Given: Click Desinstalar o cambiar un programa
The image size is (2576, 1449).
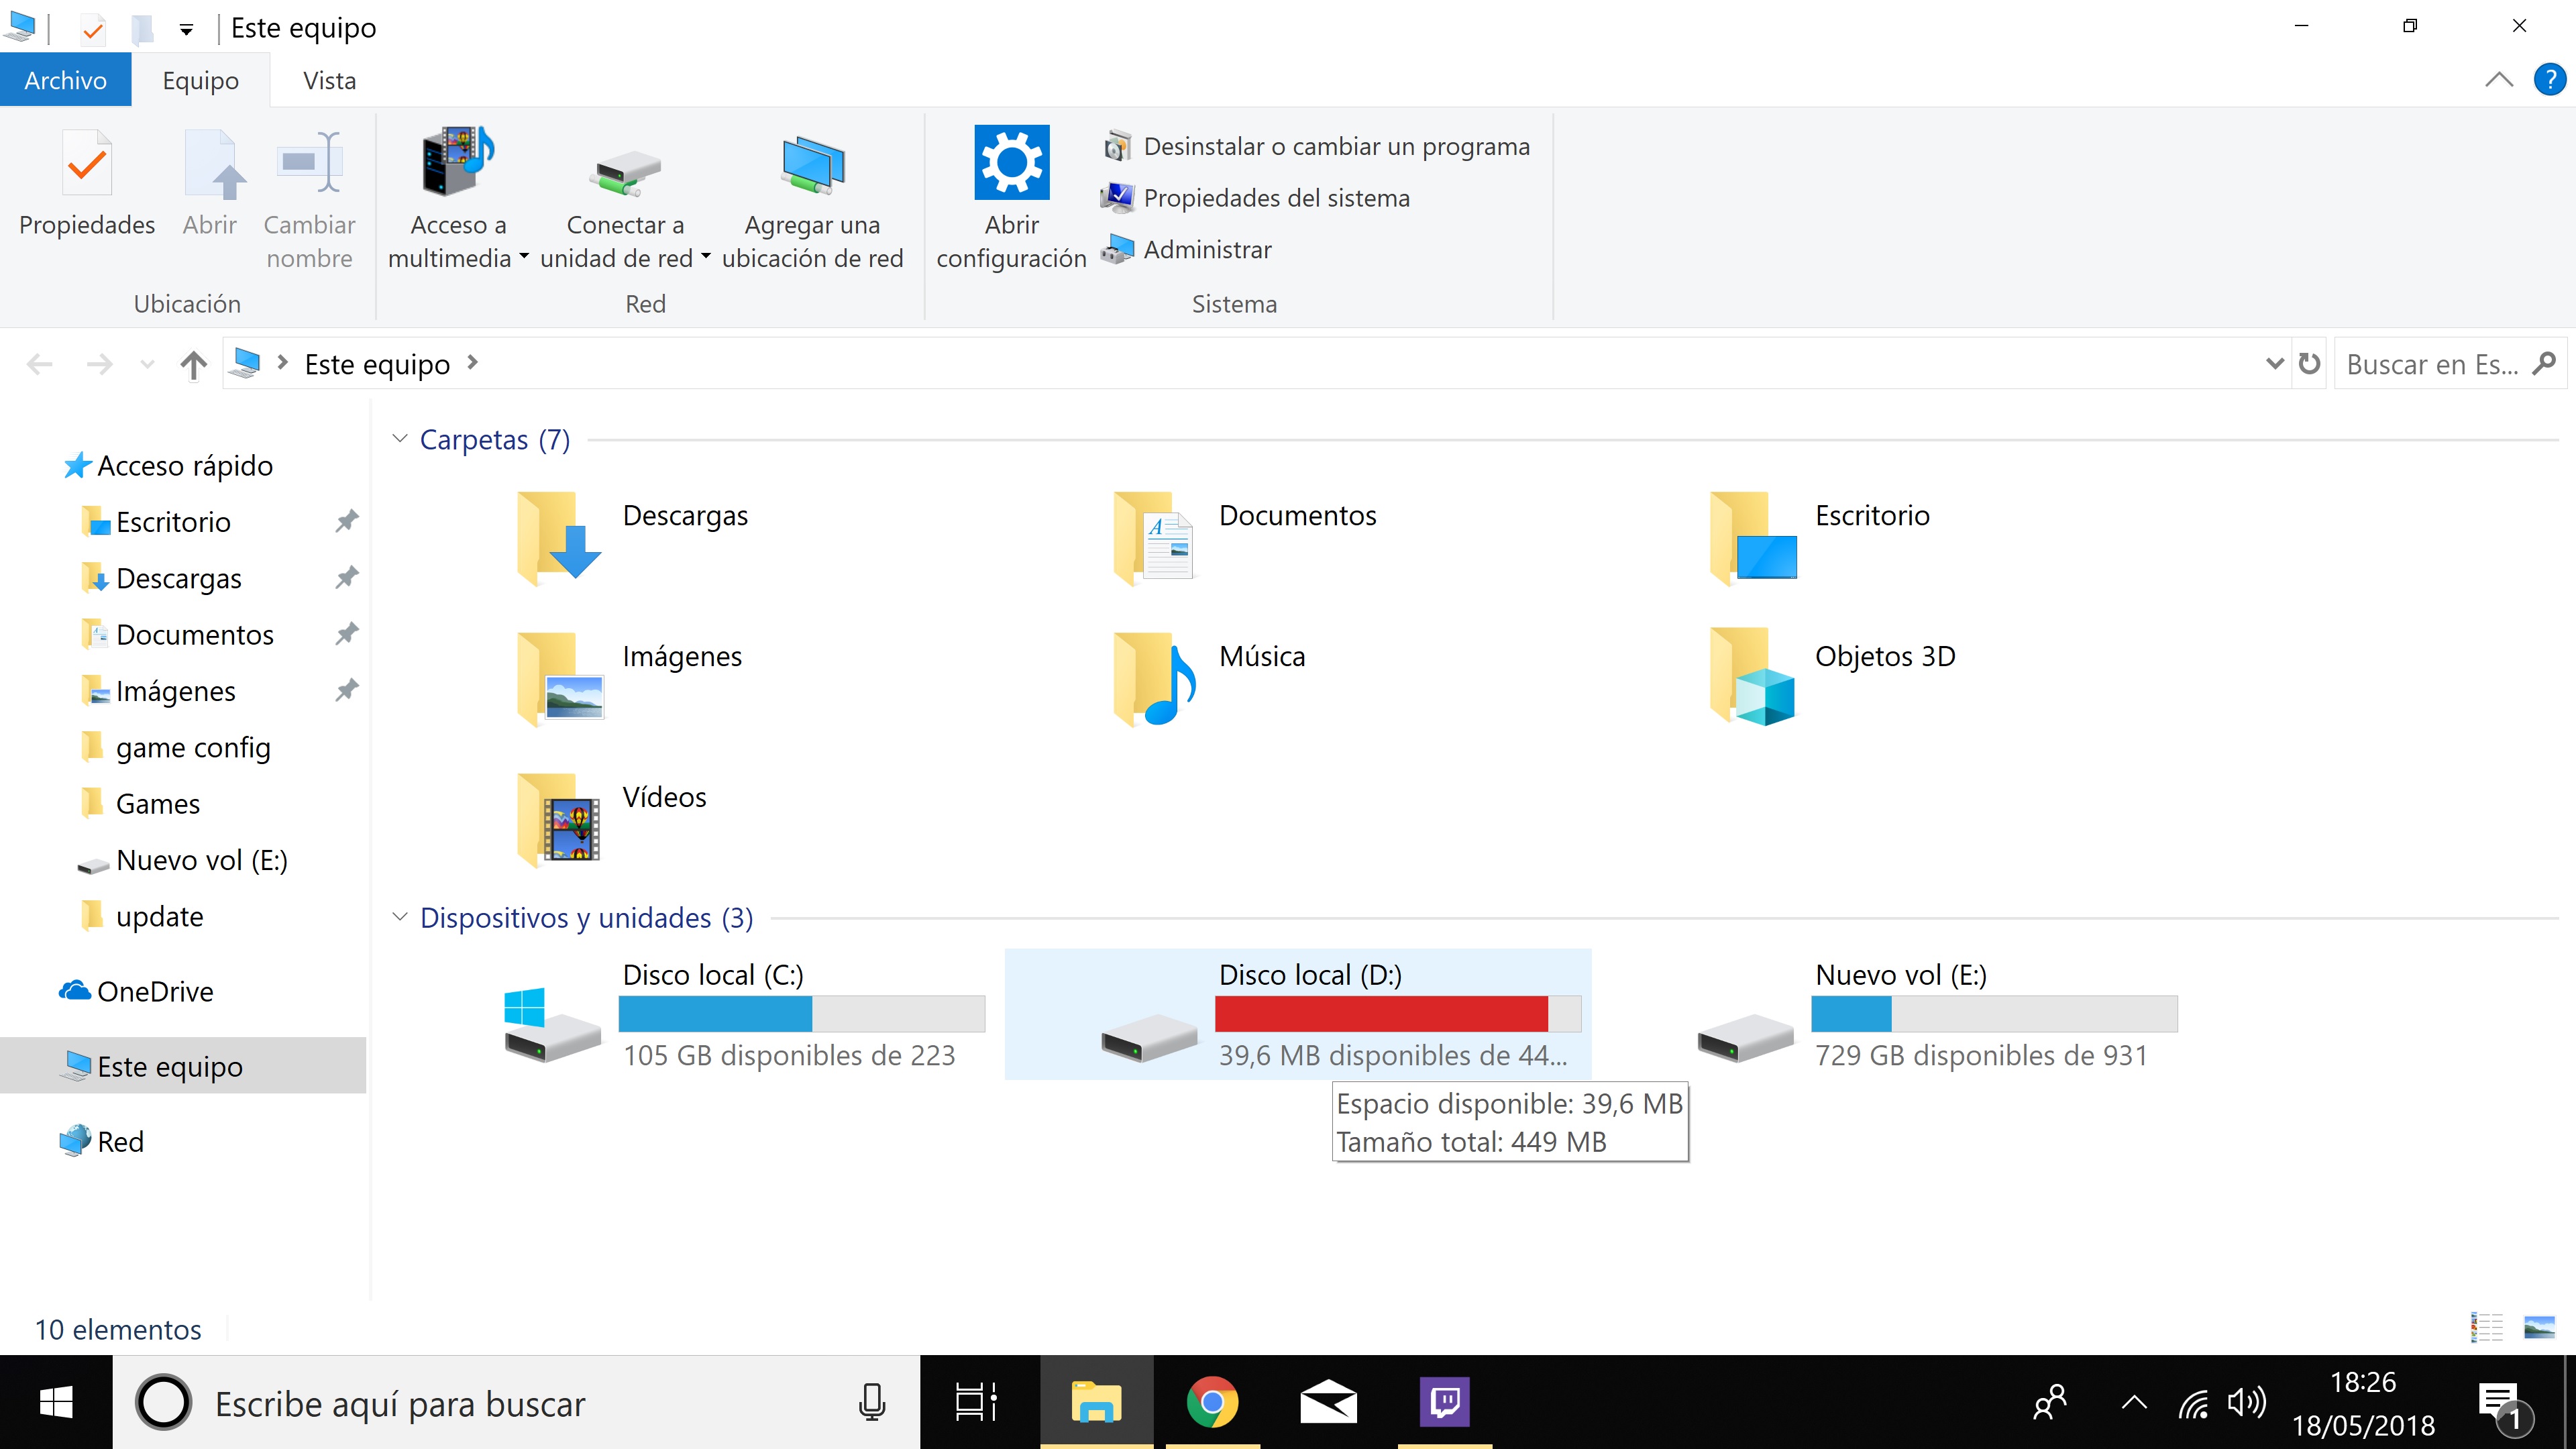Looking at the screenshot, I should [1316, 146].
